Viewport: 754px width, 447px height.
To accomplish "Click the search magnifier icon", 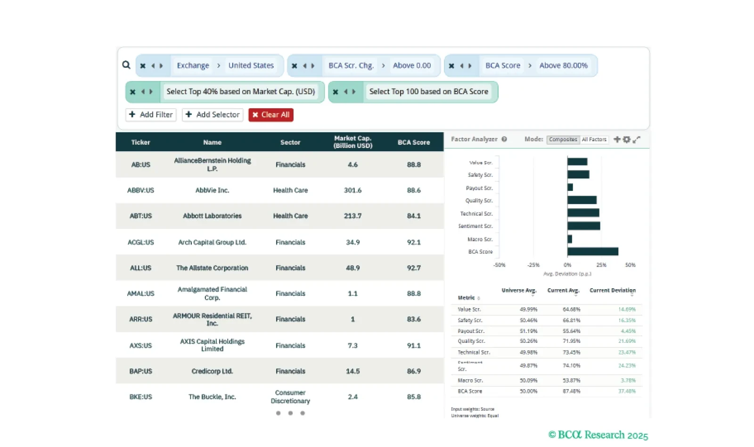I will pos(126,65).
